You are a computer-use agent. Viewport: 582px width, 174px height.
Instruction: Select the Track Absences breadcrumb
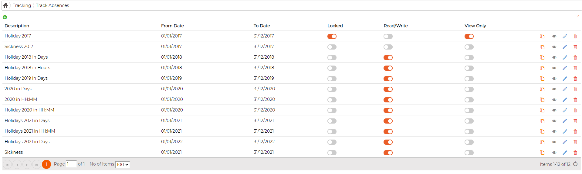click(x=52, y=5)
